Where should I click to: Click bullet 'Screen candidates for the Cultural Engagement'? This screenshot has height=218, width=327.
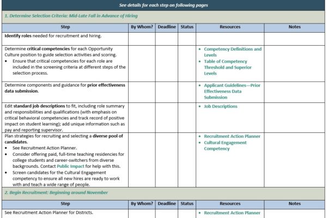(x=66, y=179)
